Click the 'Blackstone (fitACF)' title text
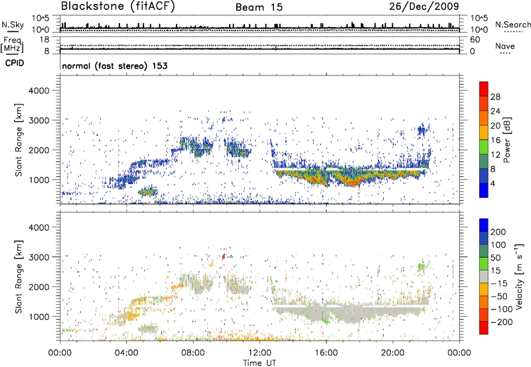 117,7
